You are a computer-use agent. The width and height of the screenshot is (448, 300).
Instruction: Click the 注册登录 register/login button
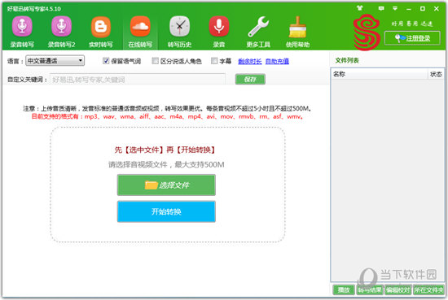coord(412,38)
